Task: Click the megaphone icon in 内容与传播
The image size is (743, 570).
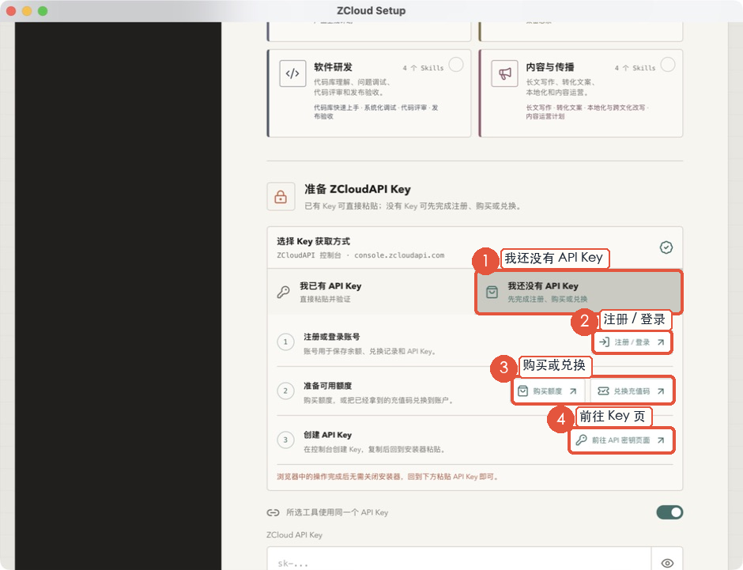Action: click(504, 74)
